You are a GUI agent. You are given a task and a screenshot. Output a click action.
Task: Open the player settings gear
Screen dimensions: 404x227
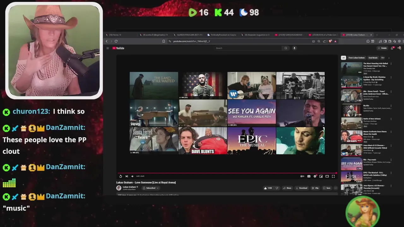pos(315,176)
